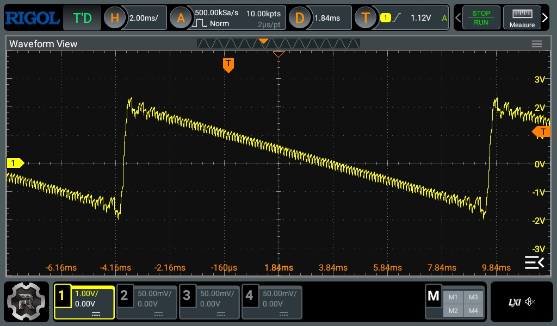Click the -6.16ms time axis label
Screen dimensions: 557x326
pyautogui.click(x=61, y=268)
